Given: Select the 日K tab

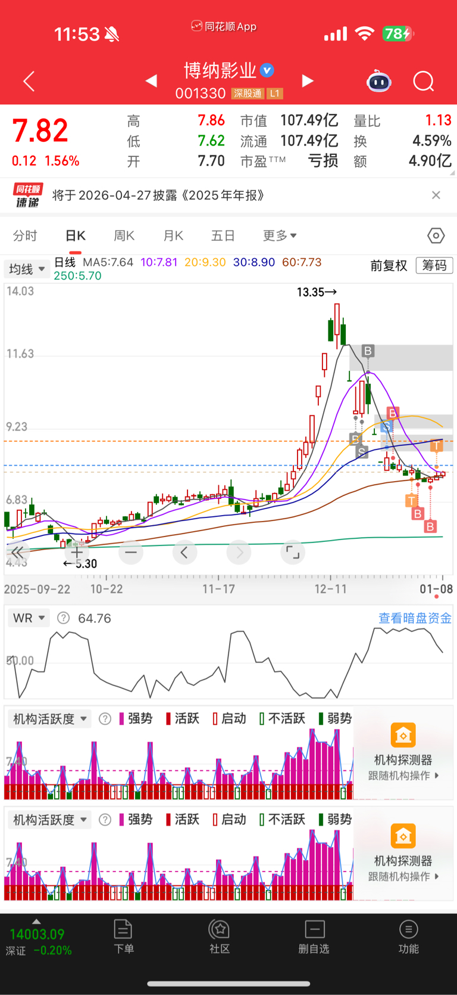Looking at the screenshot, I should (76, 235).
